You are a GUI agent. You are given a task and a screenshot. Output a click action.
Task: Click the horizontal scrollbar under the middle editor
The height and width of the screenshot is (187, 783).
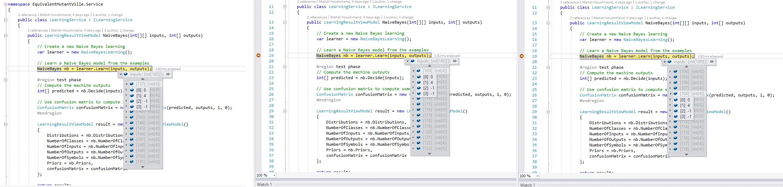(397, 176)
